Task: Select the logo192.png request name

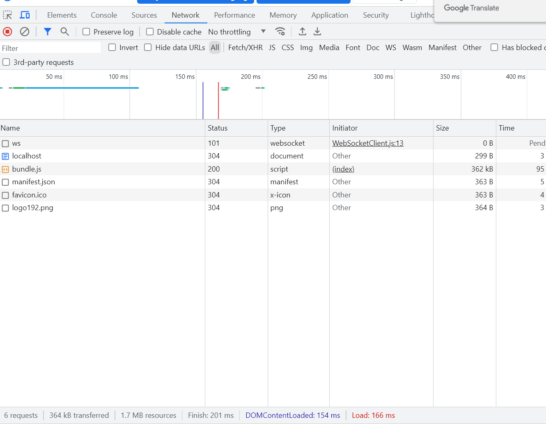Action: [x=32, y=208]
